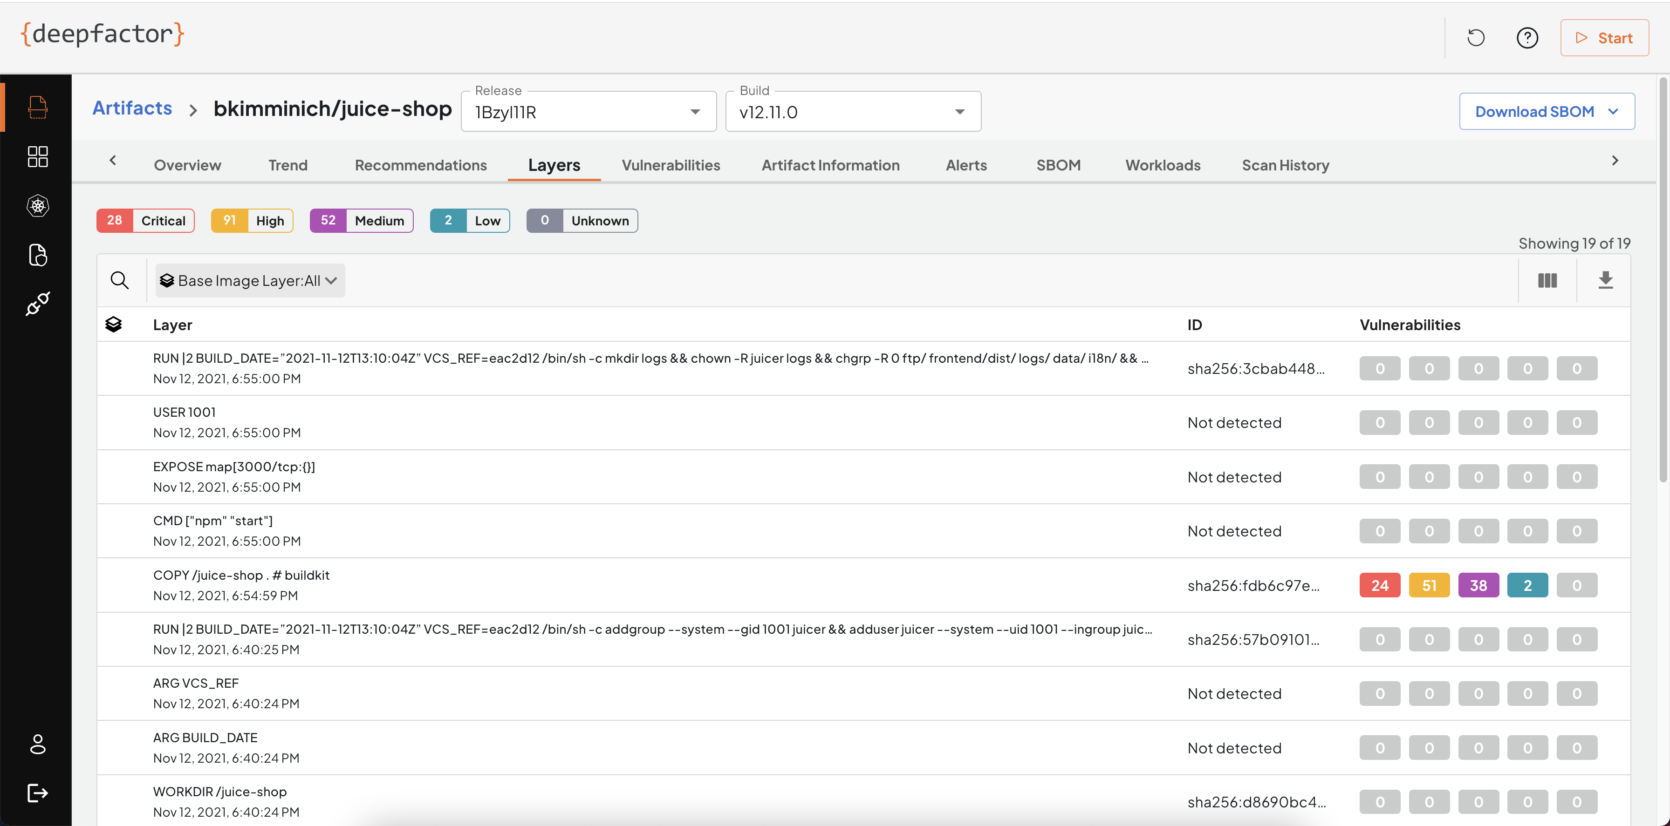Click the sha256:3cbab448... layer ID
This screenshot has height=826, width=1670.
point(1256,369)
